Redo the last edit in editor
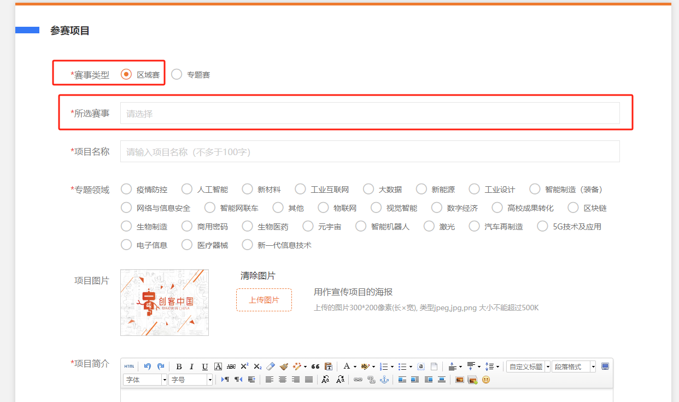This screenshot has height=402, width=679. [x=161, y=366]
